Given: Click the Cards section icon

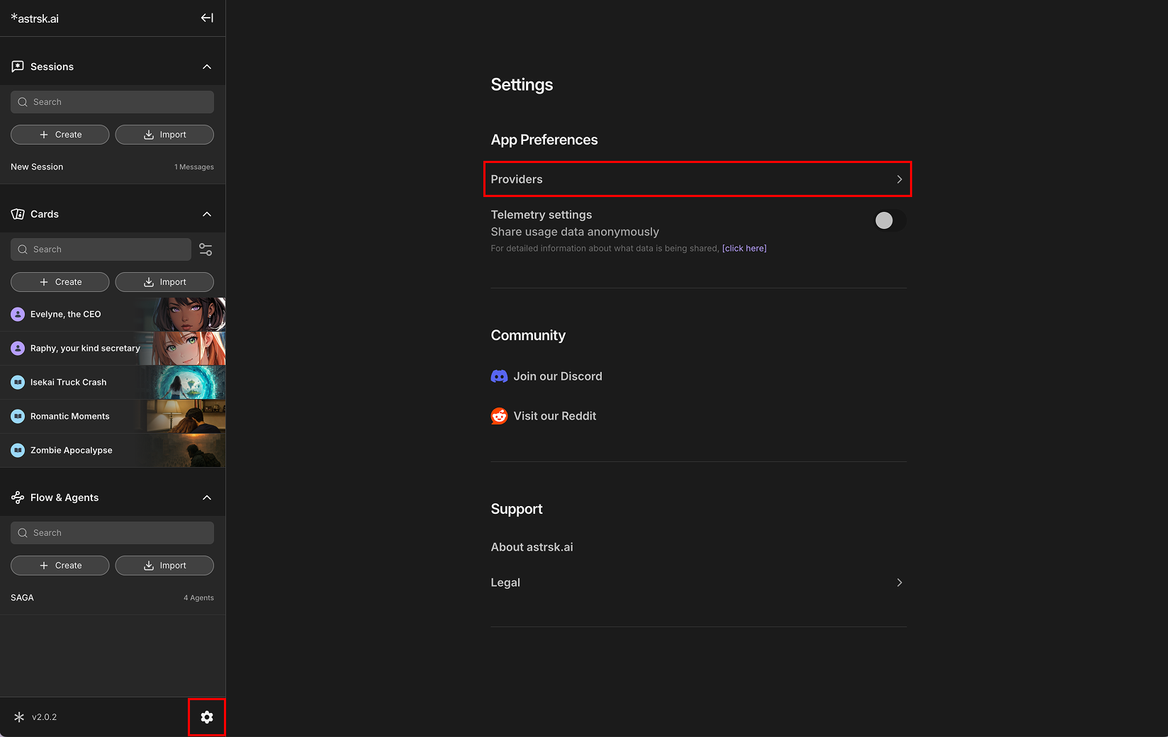Looking at the screenshot, I should [18, 214].
